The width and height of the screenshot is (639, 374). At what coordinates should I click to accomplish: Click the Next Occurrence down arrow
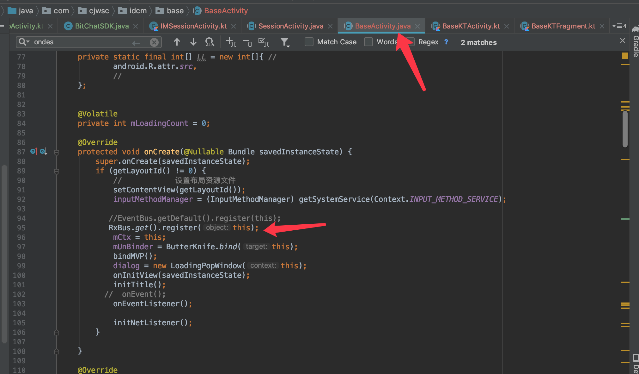click(x=193, y=42)
